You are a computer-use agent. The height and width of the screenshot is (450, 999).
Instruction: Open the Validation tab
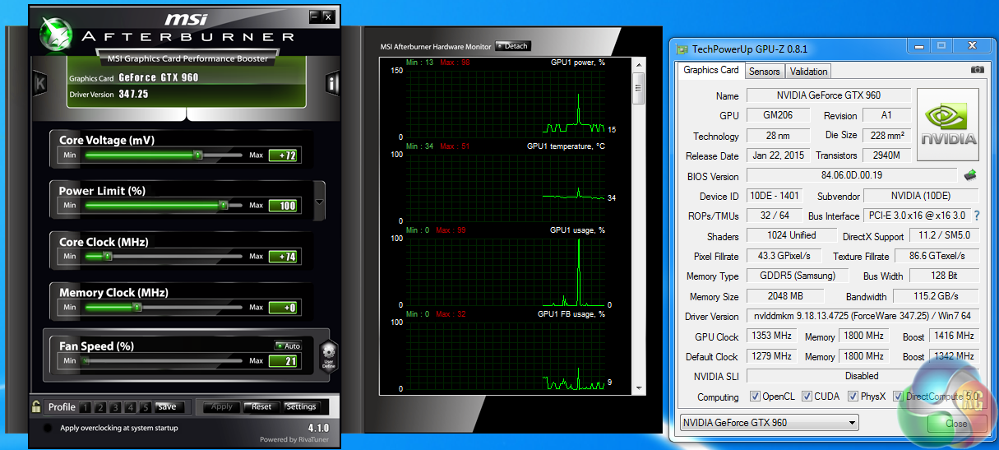[808, 72]
